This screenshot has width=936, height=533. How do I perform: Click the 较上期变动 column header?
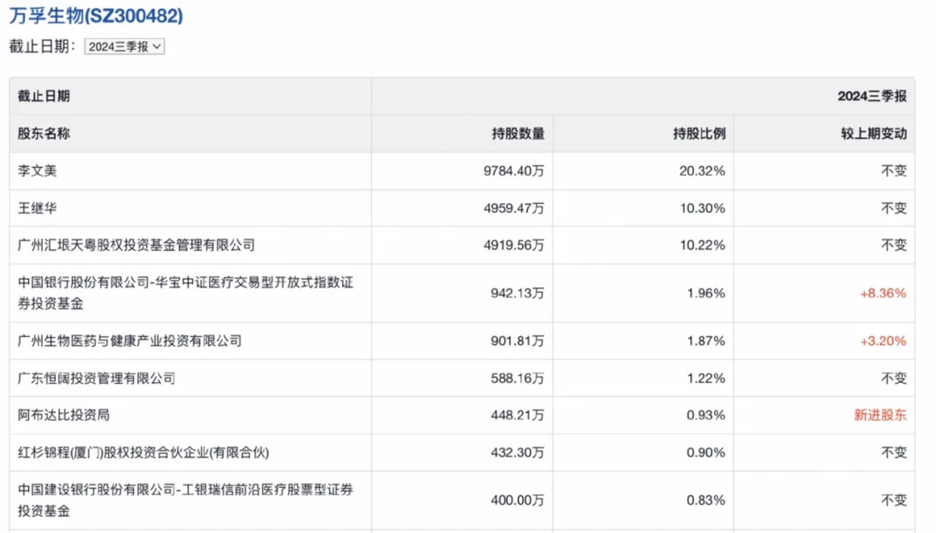[874, 134]
